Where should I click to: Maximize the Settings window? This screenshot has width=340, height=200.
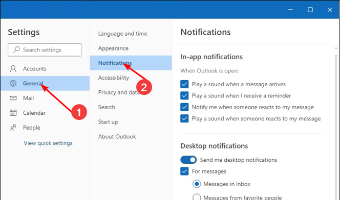(x=310, y=10)
